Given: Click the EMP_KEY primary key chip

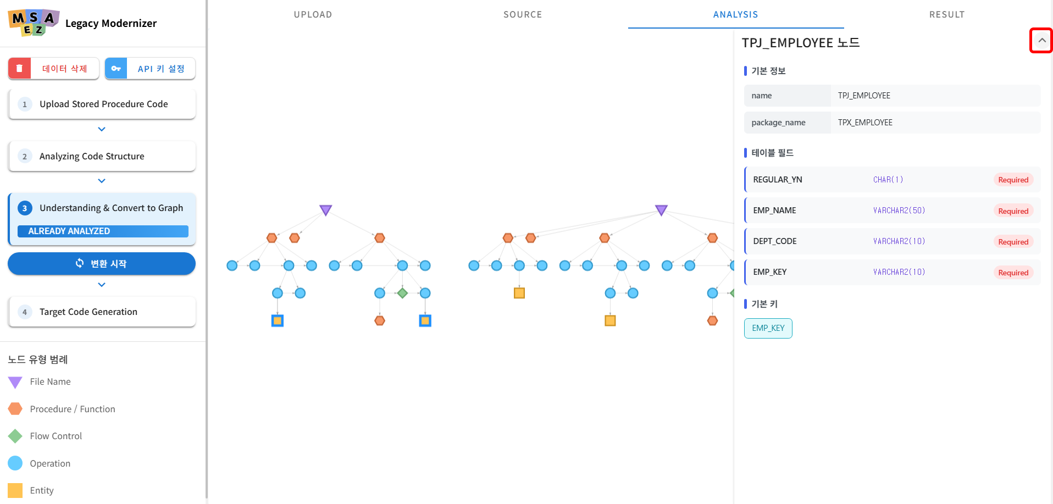Looking at the screenshot, I should (x=768, y=328).
